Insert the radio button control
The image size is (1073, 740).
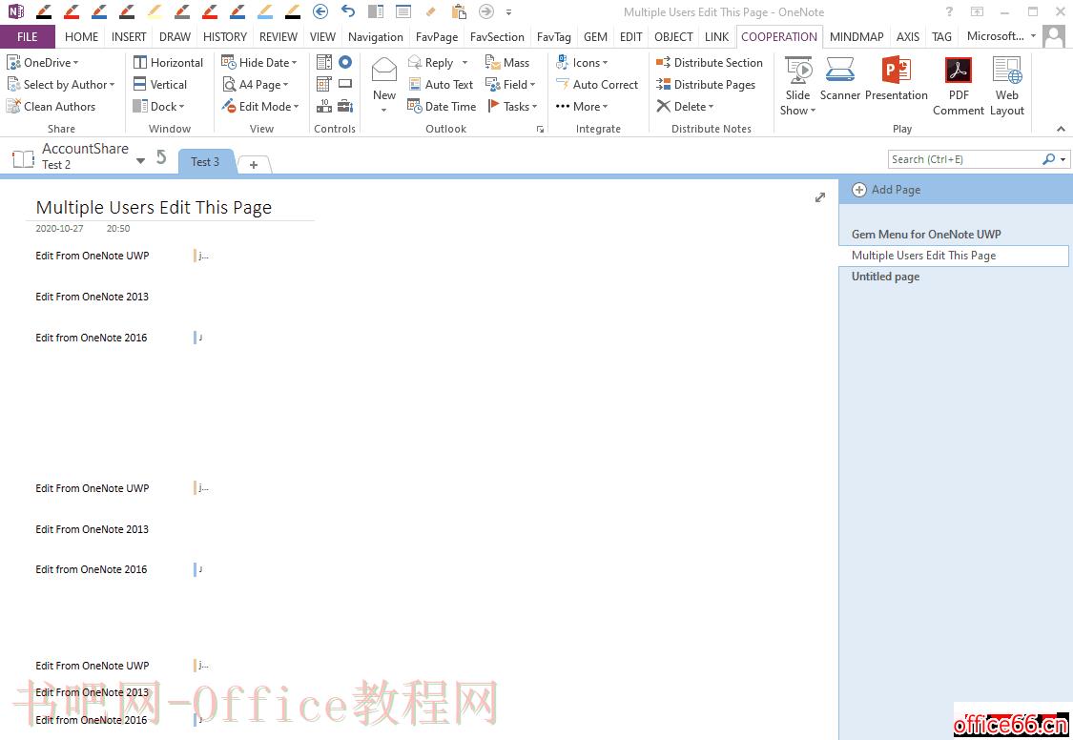click(x=345, y=62)
